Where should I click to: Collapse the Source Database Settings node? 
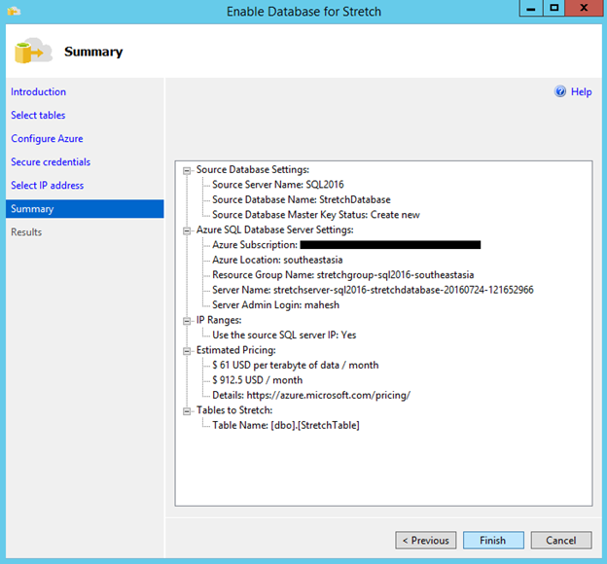coord(187,170)
